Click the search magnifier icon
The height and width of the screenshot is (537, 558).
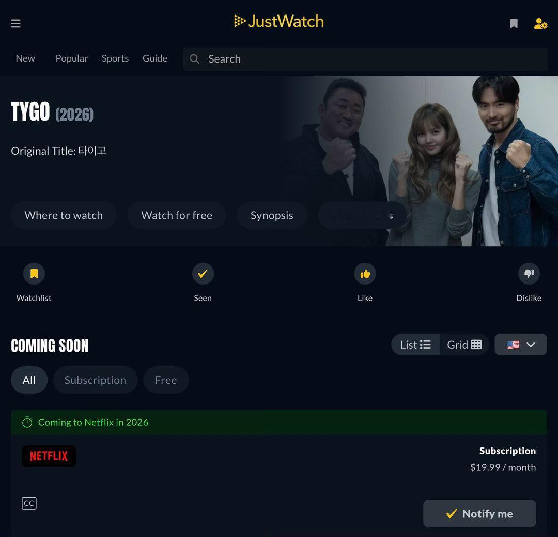[194, 59]
